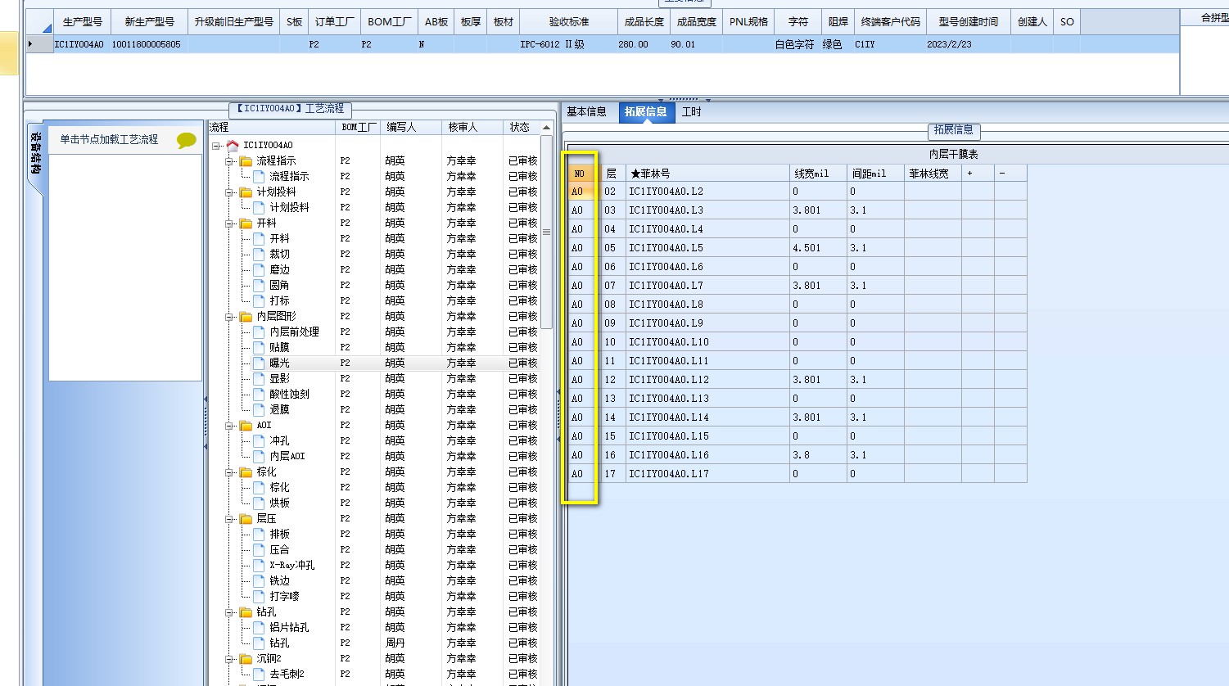Image resolution: width=1229 pixels, height=686 pixels.
Task: Click the document icon beside 贴膜
Action: tap(259, 348)
